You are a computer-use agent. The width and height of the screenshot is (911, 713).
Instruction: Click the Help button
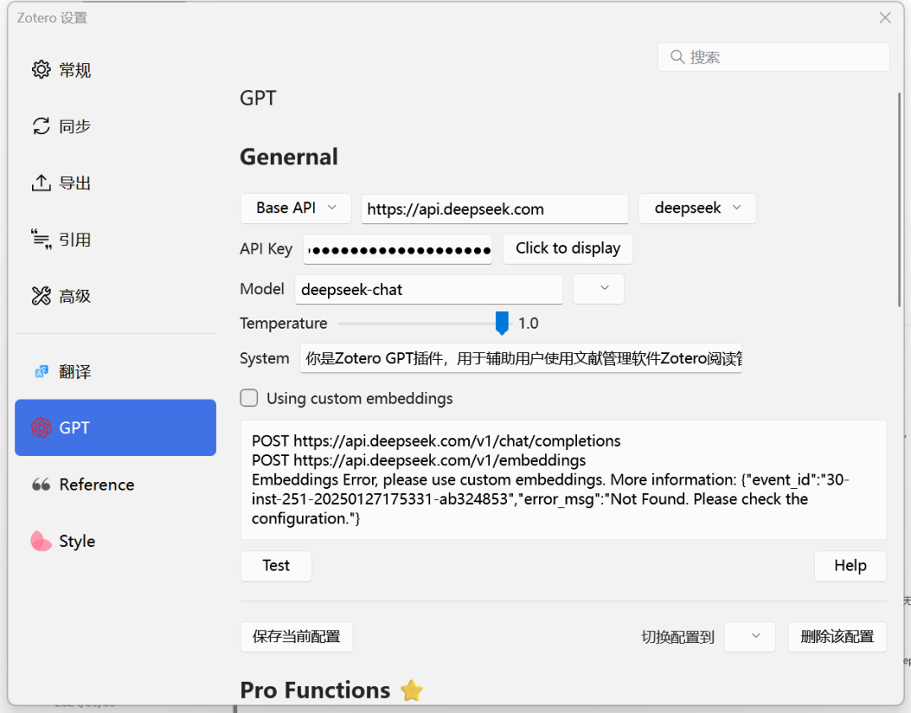click(850, 566)
